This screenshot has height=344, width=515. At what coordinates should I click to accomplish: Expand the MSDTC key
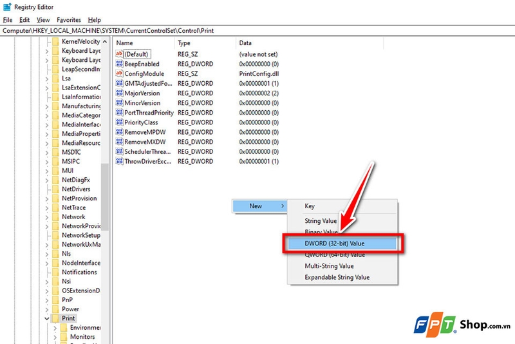pyautogui.click(x=46, y=153)
